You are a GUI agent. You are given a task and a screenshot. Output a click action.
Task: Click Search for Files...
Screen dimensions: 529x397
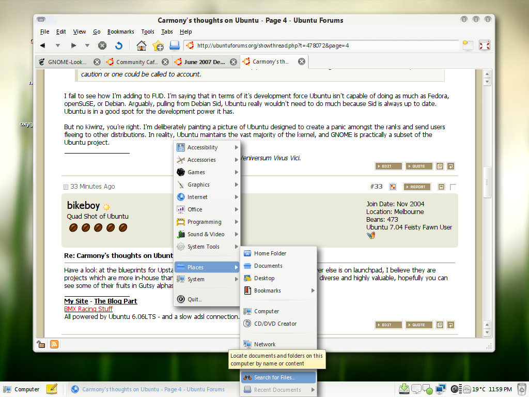(x=278, y=377)
